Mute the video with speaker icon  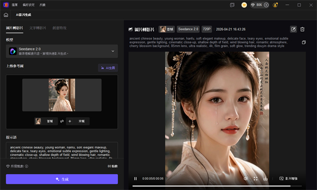246,178
